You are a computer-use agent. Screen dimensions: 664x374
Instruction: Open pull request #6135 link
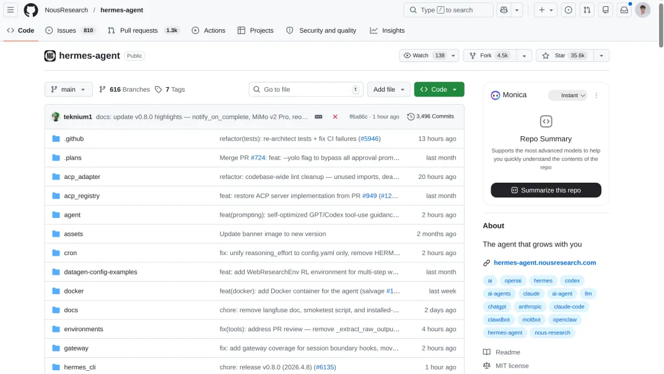click(x=325, y=367)
